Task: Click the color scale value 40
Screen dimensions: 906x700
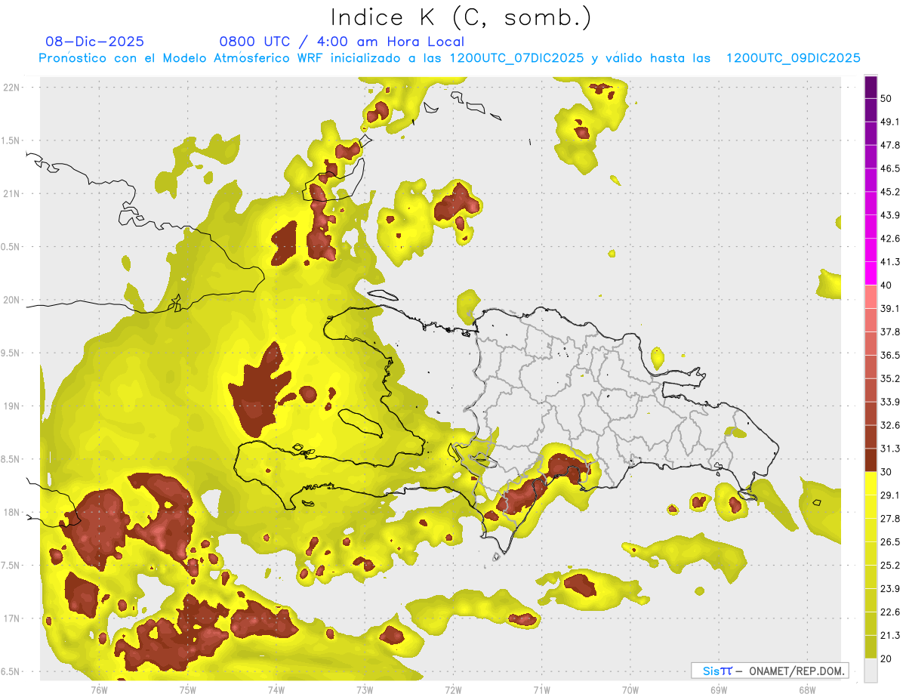Action: [886, 285]
